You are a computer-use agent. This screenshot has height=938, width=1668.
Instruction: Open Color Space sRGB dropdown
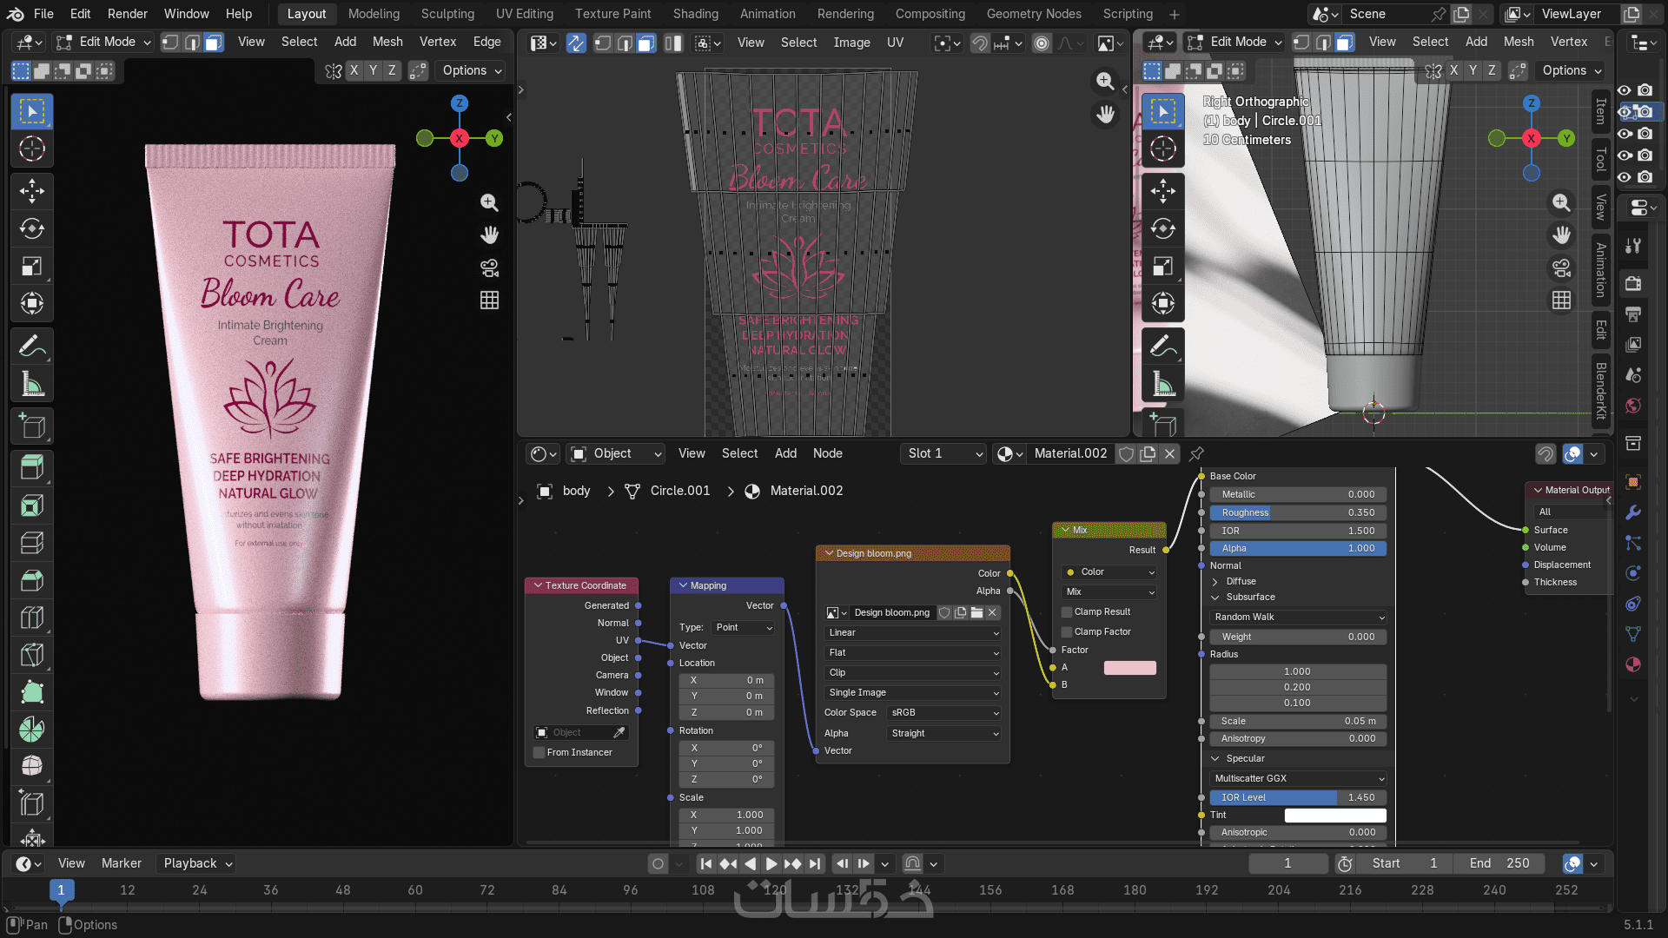944,713
